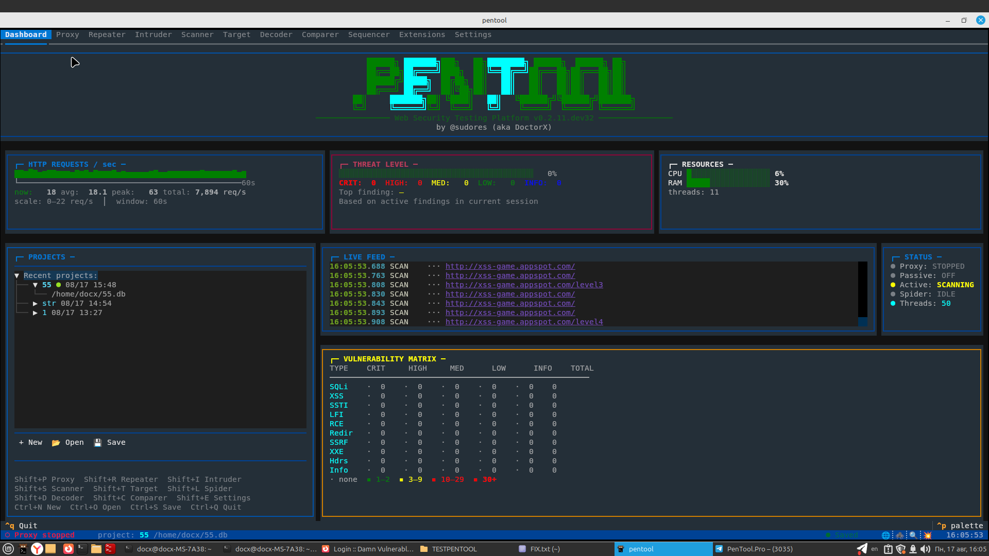
Task: Click the Saved indicator in status bar
Action: click(842, 535)
